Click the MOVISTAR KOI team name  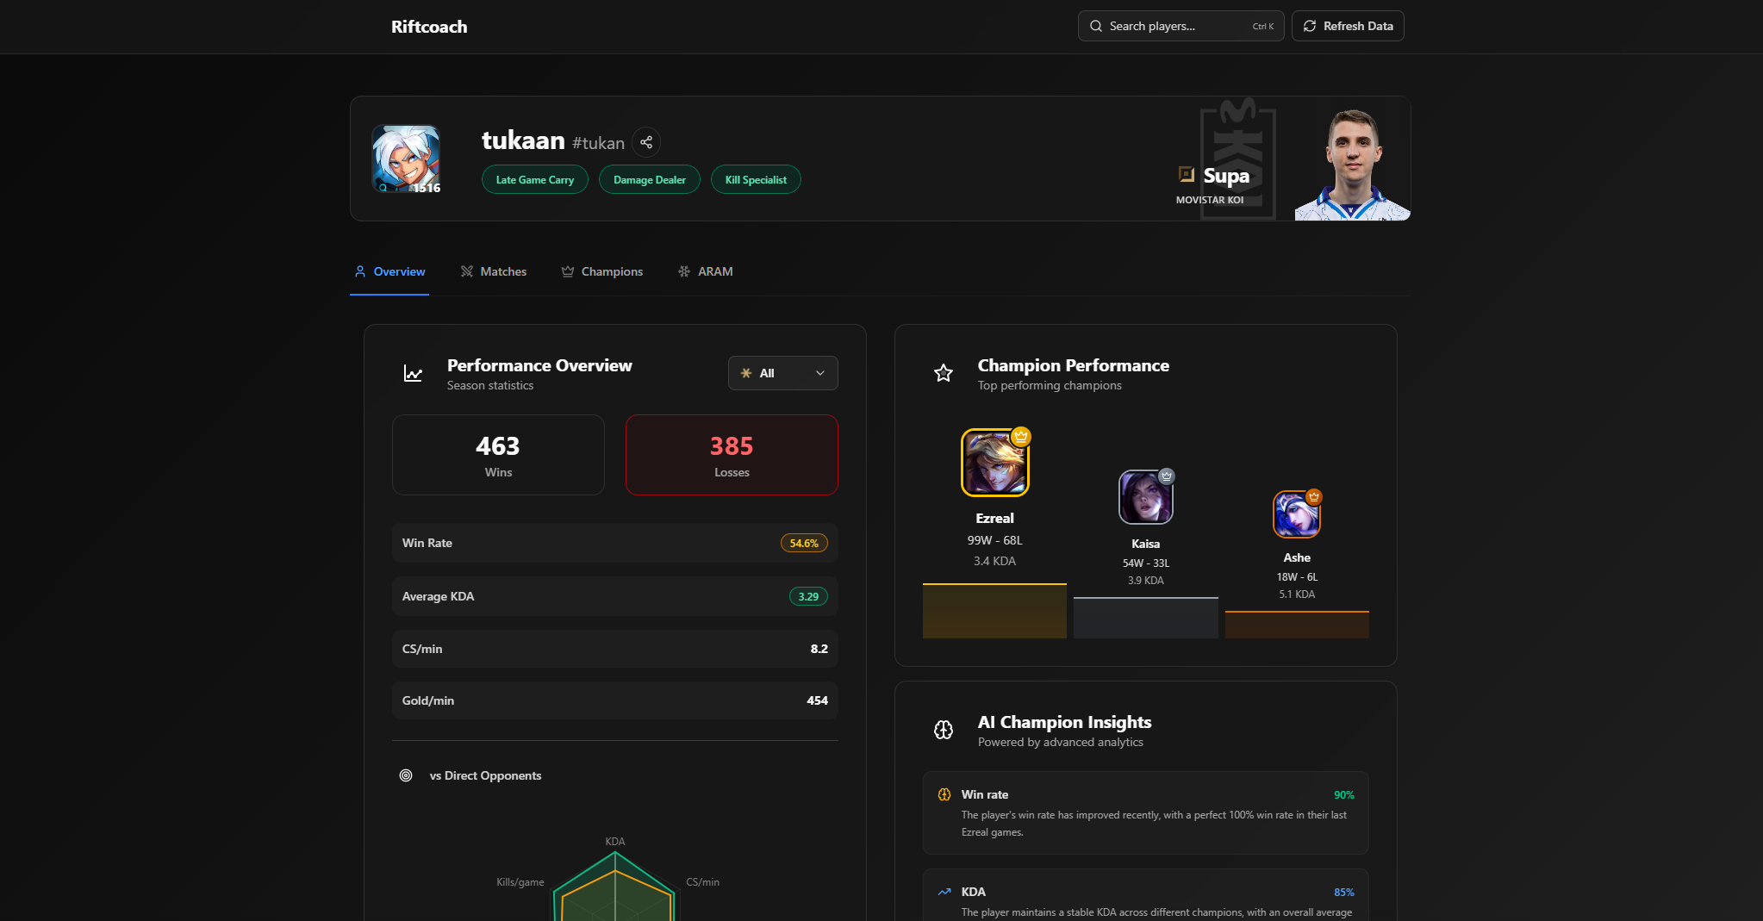tap(1210, 200)
